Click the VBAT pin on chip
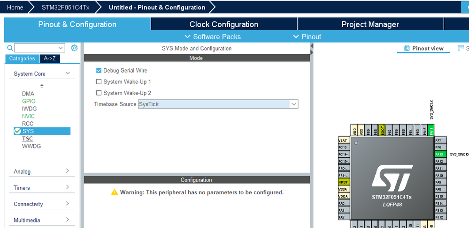Viewport: 469px width, 228px height. (x=344, y=140)
